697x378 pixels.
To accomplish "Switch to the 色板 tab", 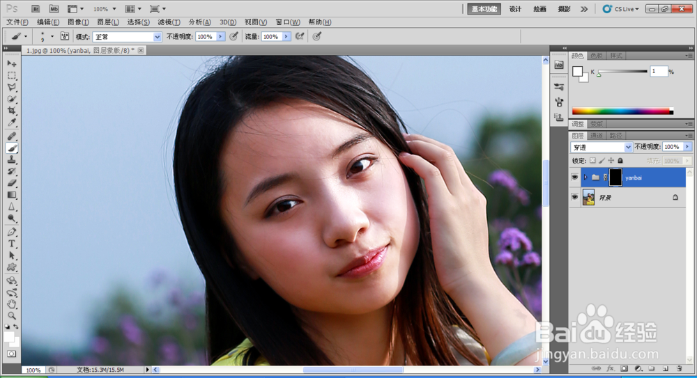I will 597,56.
